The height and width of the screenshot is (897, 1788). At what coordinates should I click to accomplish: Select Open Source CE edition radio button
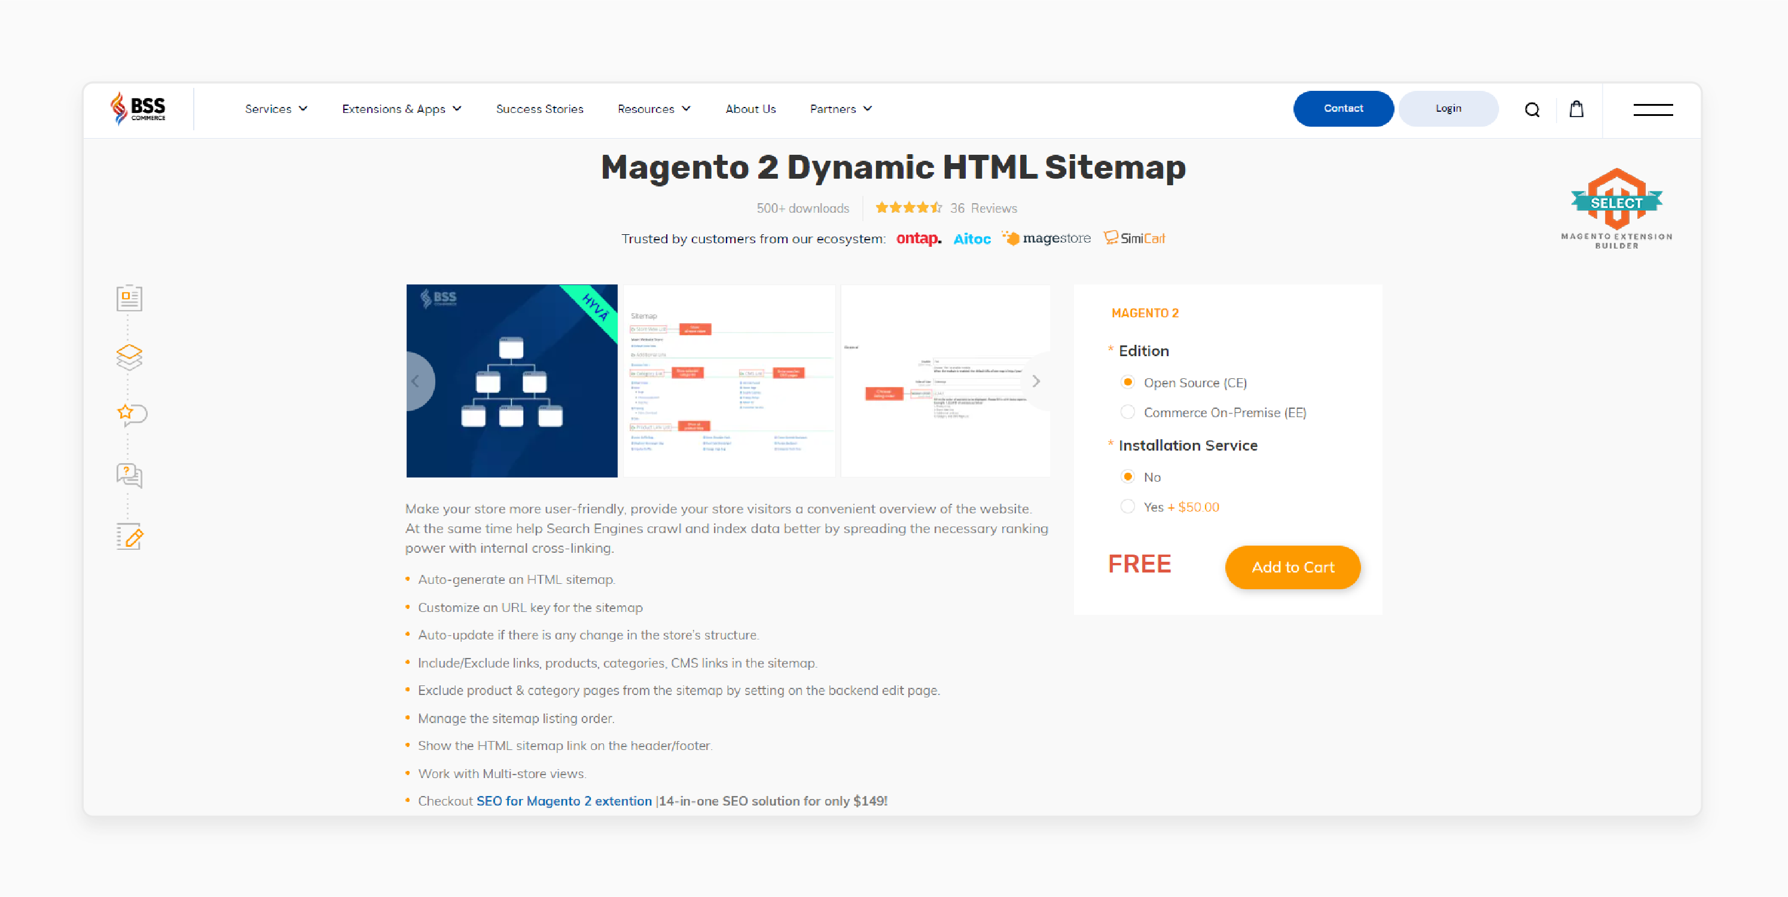click(x=1127, y=381)
